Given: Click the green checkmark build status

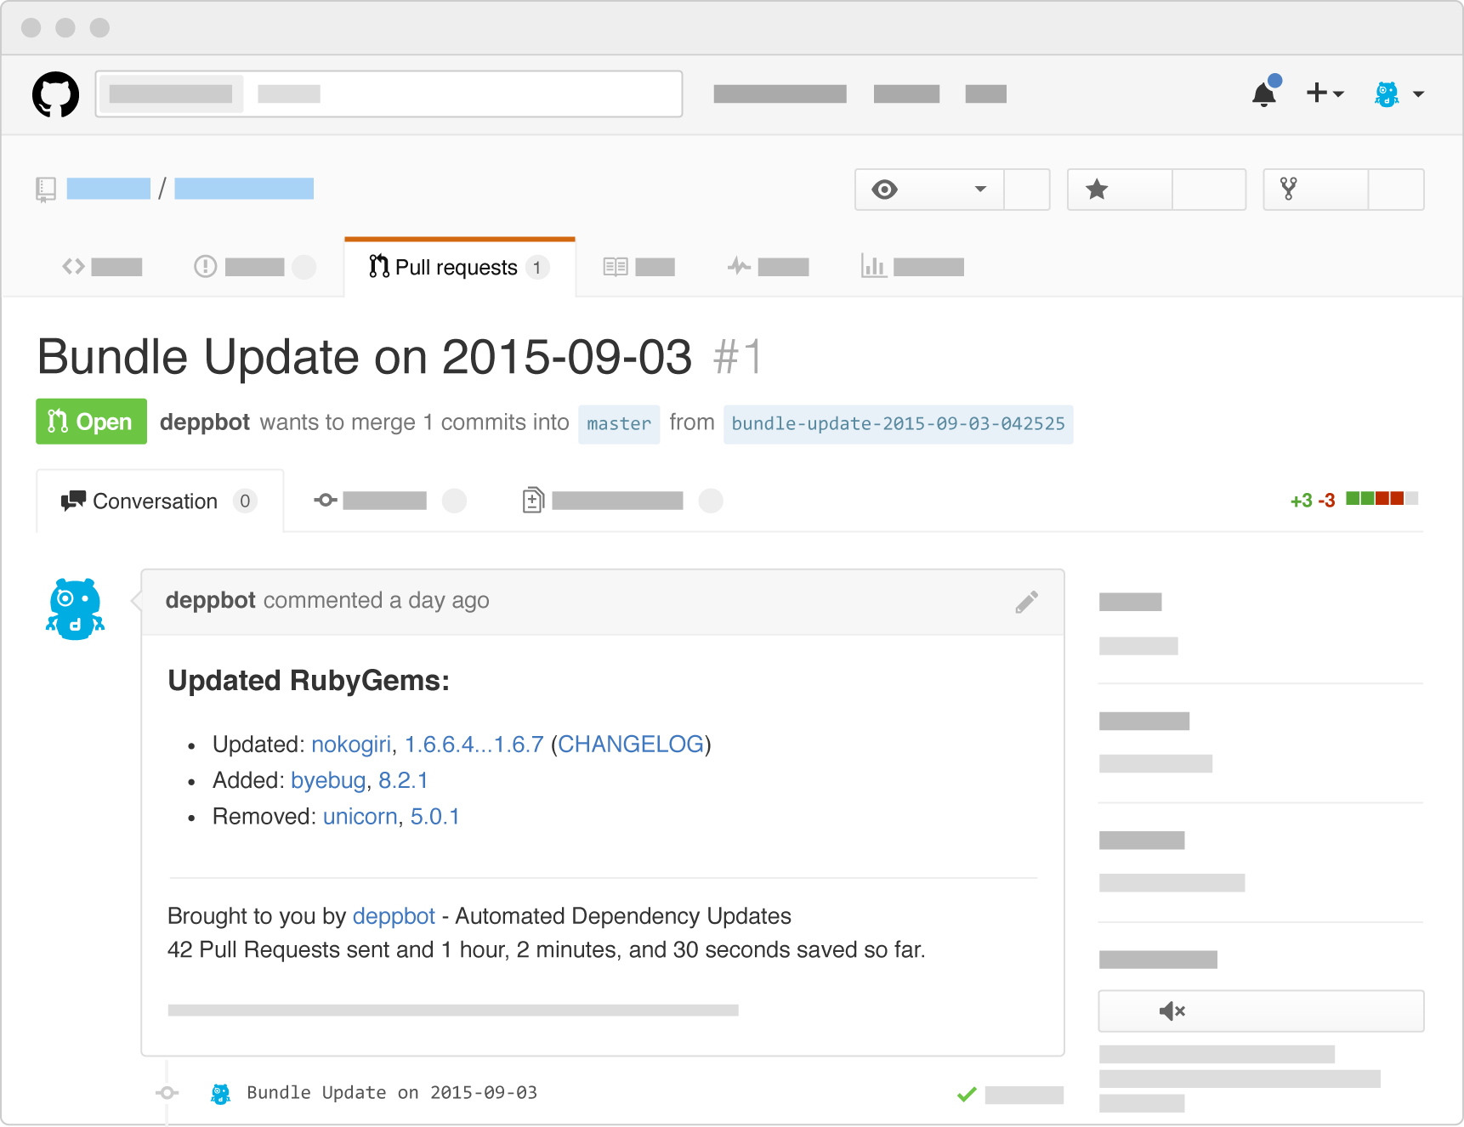Looking at the screenshot, I should click(x=967, y=1095).
